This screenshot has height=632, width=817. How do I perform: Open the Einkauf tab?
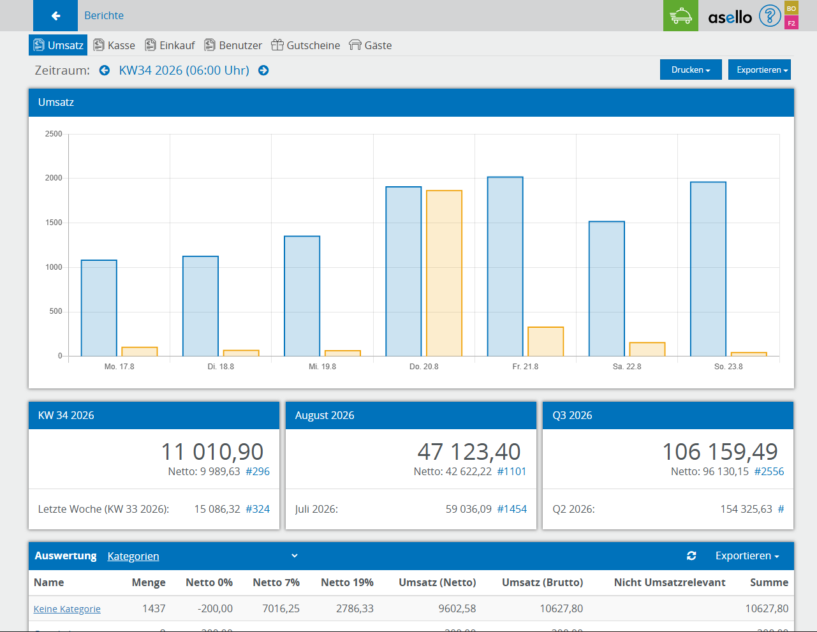(170, 45)
